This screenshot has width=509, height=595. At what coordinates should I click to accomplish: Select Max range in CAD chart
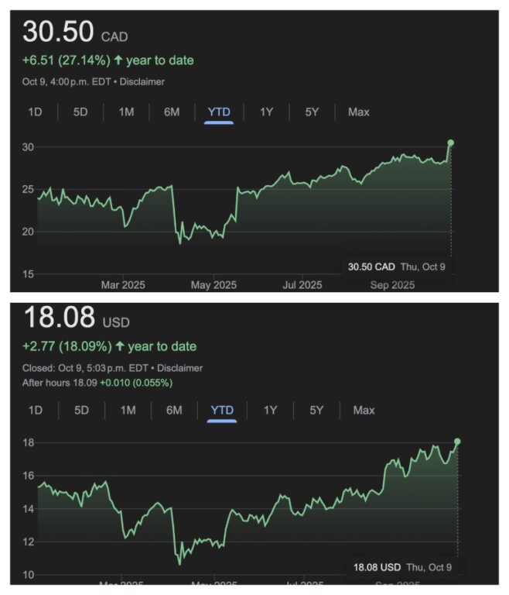(x=358, y=112)
